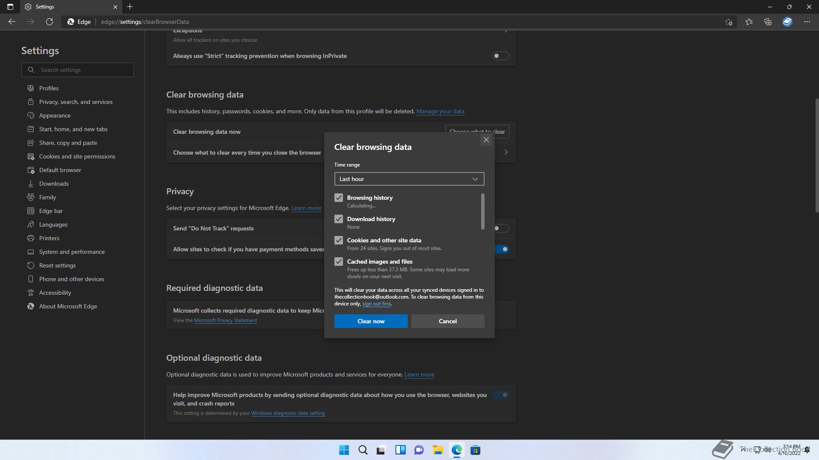This screenshot has width=819, height=460.
Task: Open the Favorites list icon
Action: tap(749, 22)
